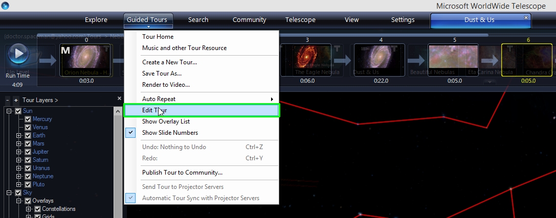Open the Explore tab

tap(96, 20)
